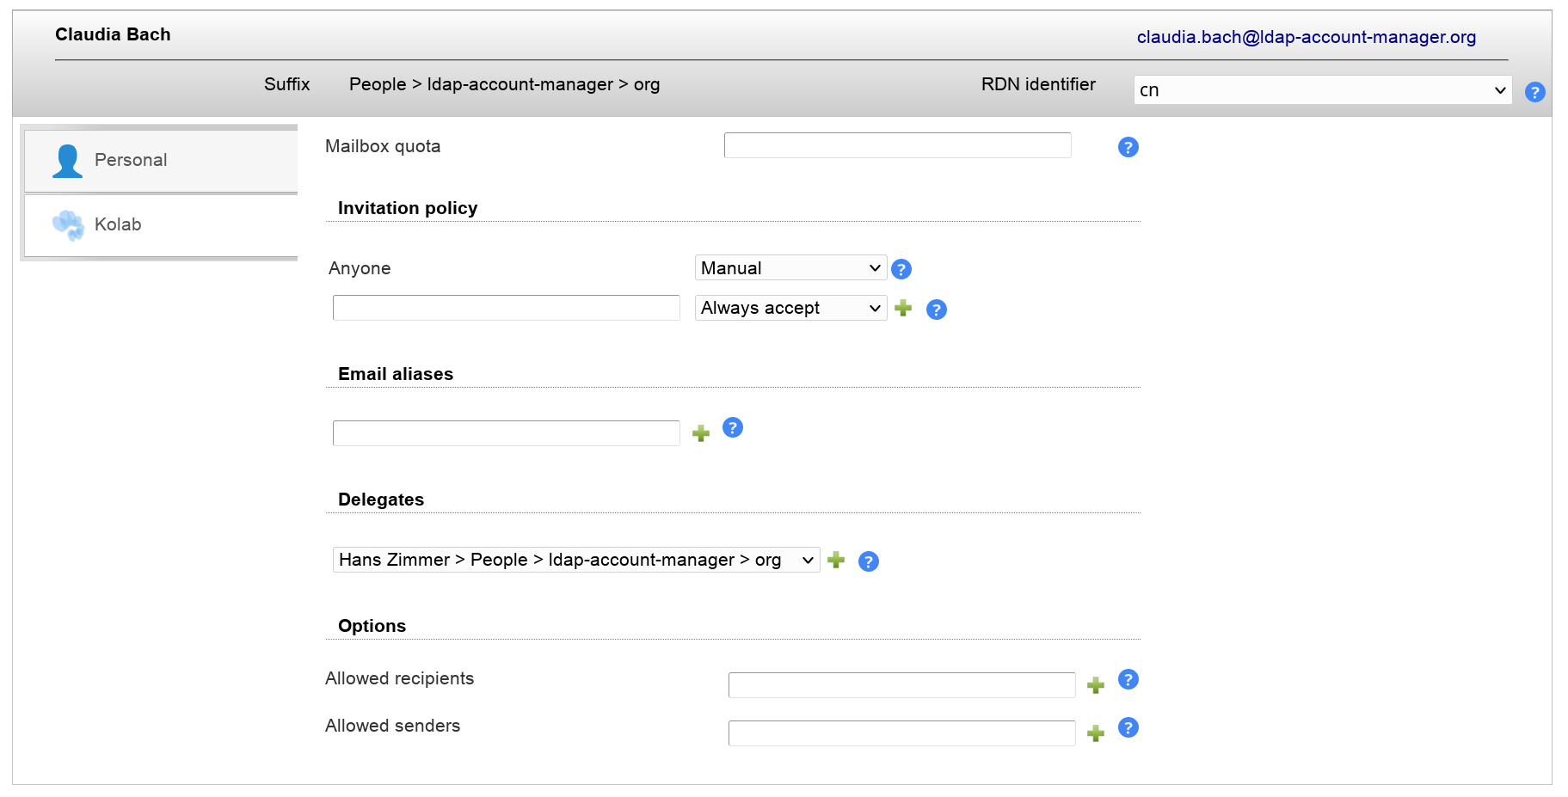This screenshot has height=797, width=1568.
Task: Click the Allowed recipients text field
Action: point(901,685)
